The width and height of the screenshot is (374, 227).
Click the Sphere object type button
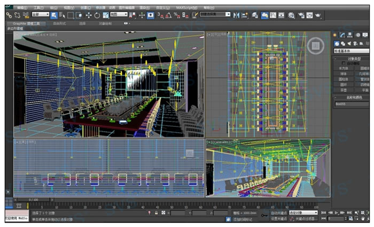coord(344,74)
